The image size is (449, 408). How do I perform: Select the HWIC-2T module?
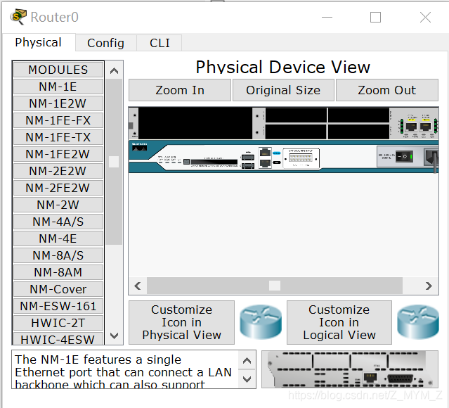point(58,324)
